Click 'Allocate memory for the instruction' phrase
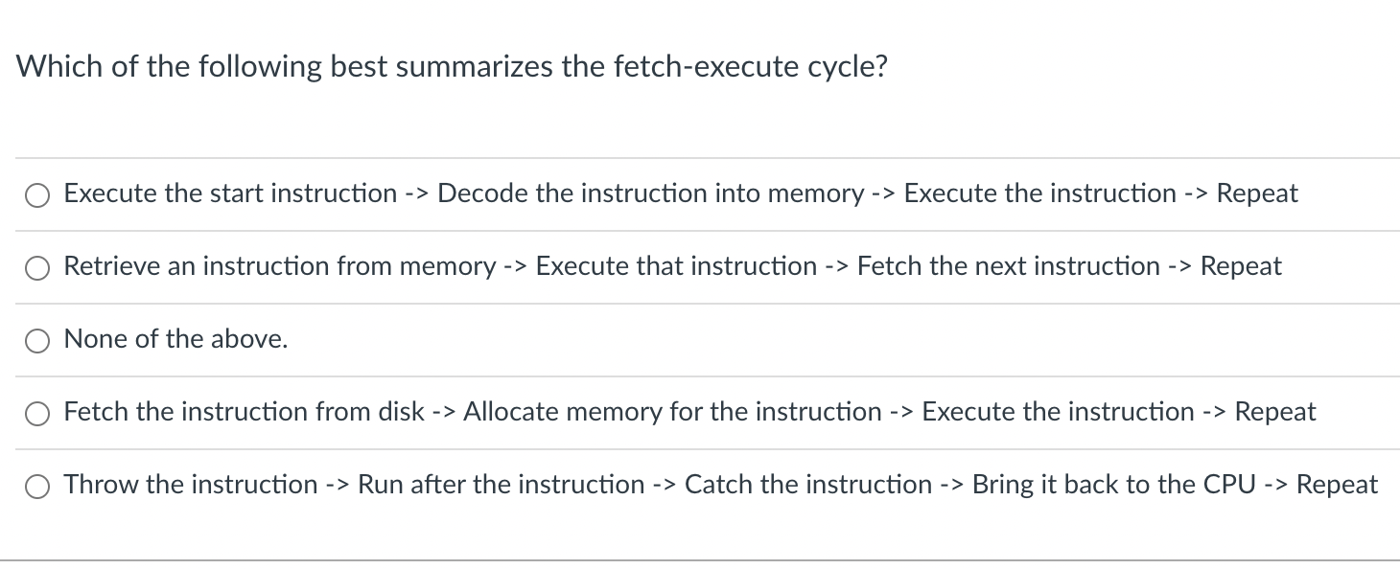Viewport: 1400px width, 569px height. coord(672,412)
